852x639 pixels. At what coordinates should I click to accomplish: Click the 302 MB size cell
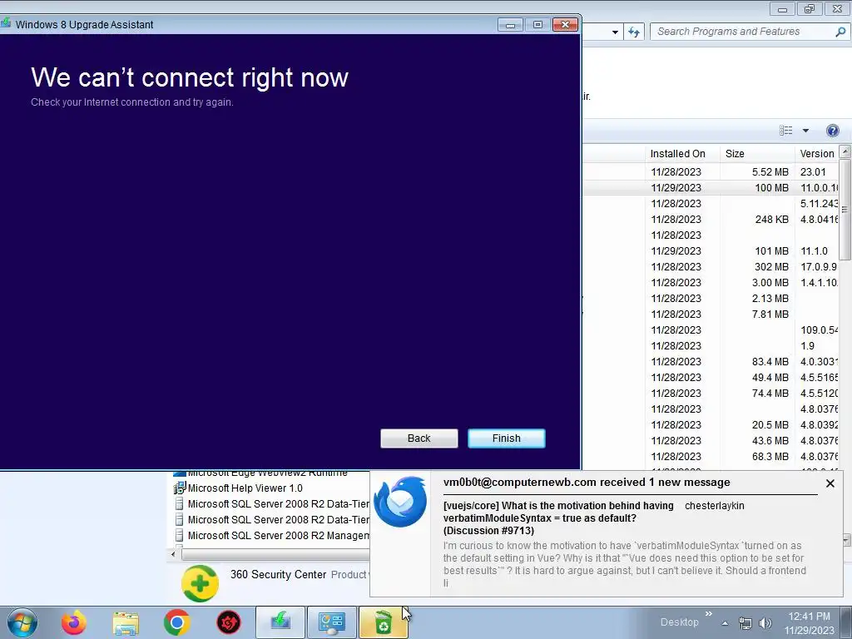coord(771,267)
